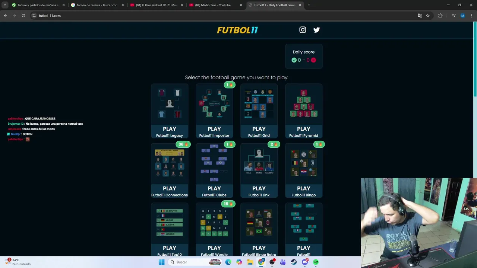477x268 pixels.
Task: Open the Futbol11 Top10 ranking list thumbnail
Action: point(170,223)
